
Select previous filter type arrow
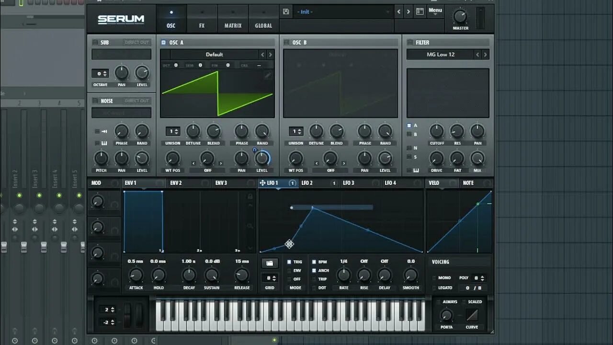[x=477, y=55]
